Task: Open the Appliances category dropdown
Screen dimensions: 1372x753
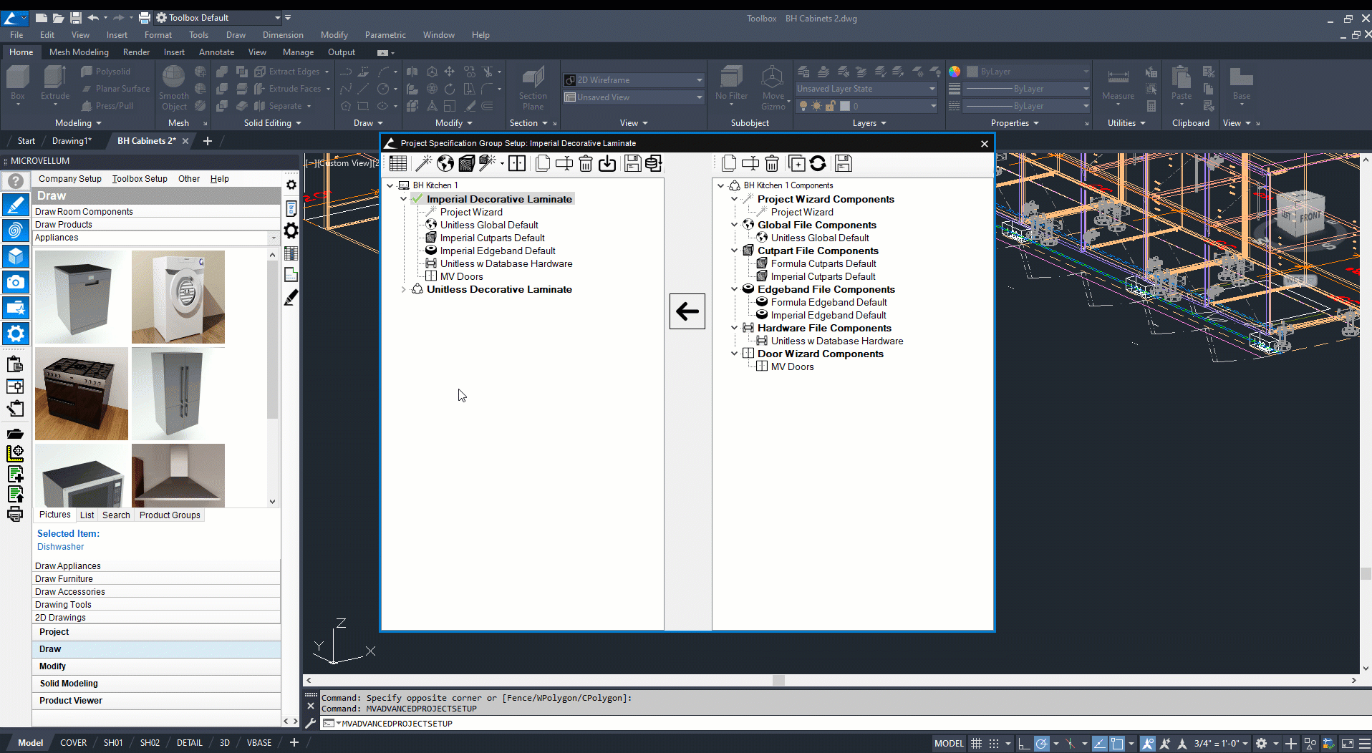Action: pos(273,238)
